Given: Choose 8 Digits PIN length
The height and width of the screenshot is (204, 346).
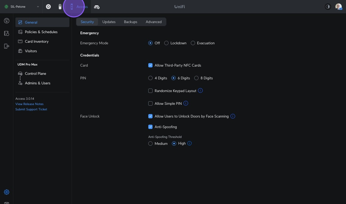Looking at the screenshot, I should pyautogui.click(x=196, y=78).
